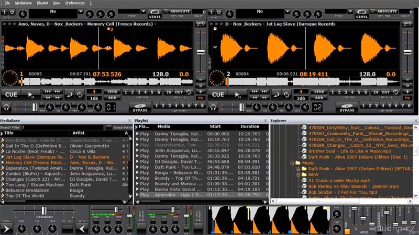Image resolution: width=419 pixels, height=235 pixels.
Task: Toggle ABSOLUTE vinyl mode on left deck
Action: (179, 11)
